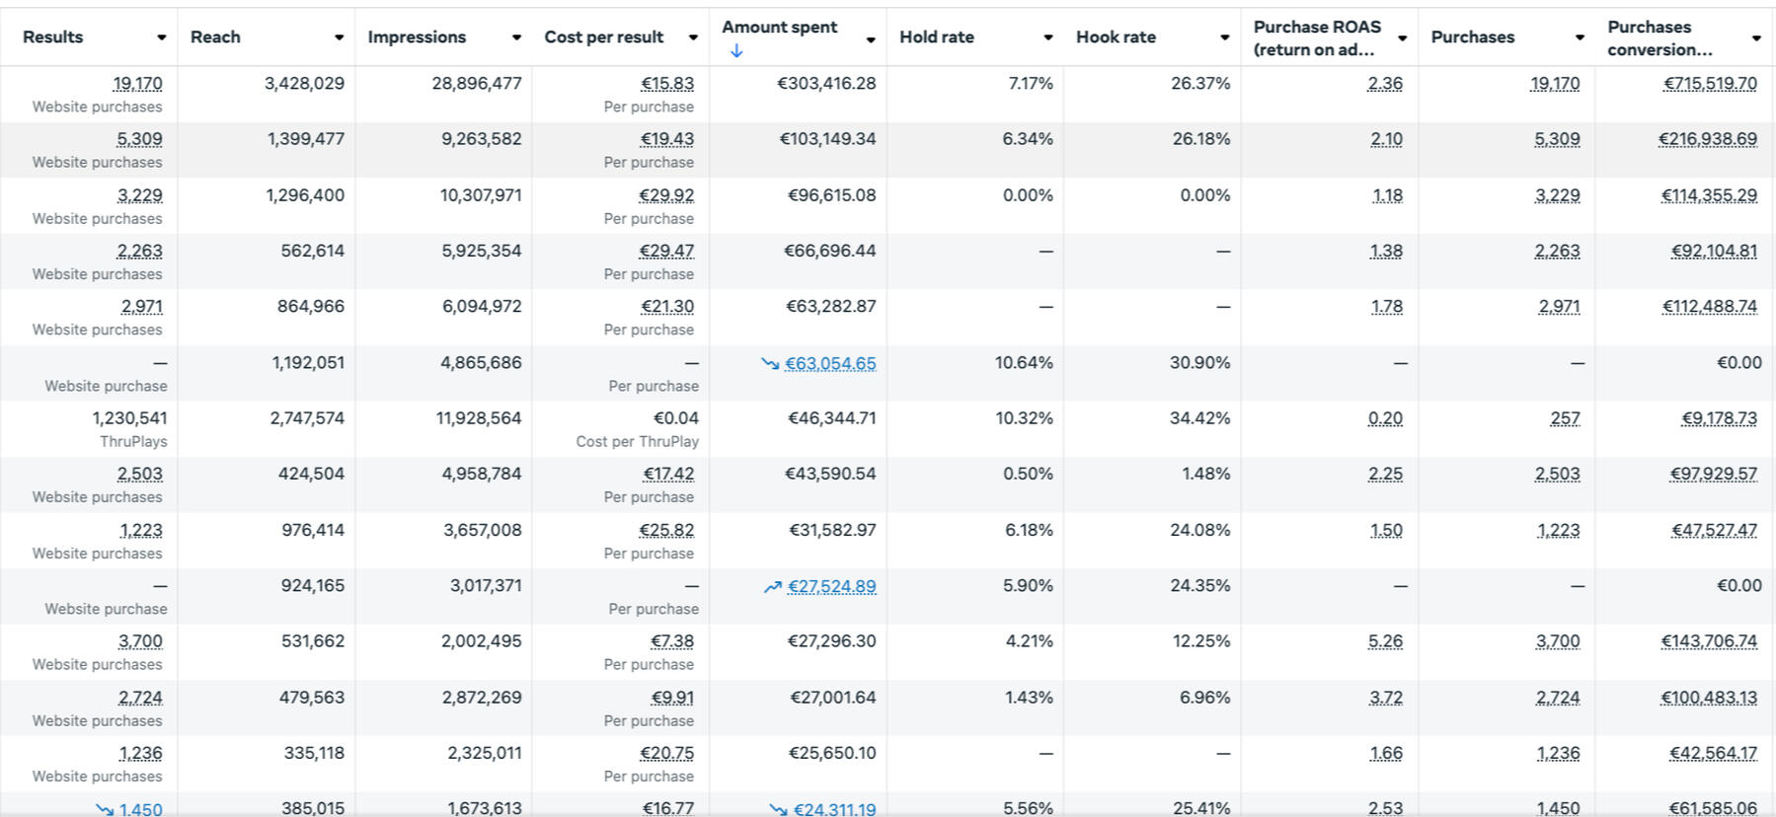Open the Hook rate column dropdown arrow
Screen dimensions: 1776x817
(x=1224, y=37)
